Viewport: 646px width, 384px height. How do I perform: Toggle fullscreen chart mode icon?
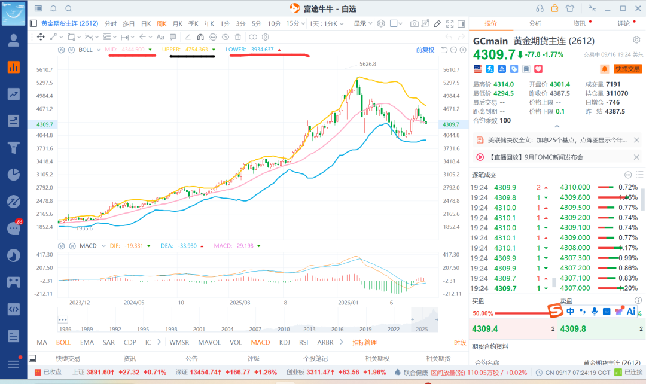[450, 24]
